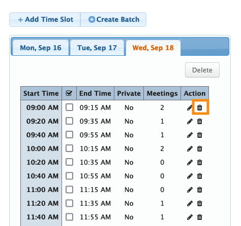Select the 10:00 AM slot checkbox
This screenshot has width=241, height=226.
(70, 148)
